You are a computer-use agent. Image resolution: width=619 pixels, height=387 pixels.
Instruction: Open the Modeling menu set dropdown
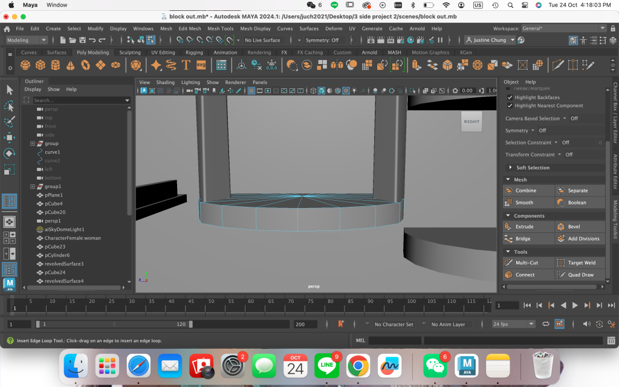[27, 41]
